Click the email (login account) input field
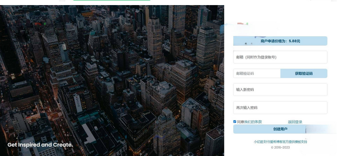Screen dimensions: 339x156 click(280, 57)
